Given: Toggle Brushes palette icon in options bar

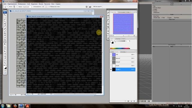Looking at the screenshot, I should 87,7.
